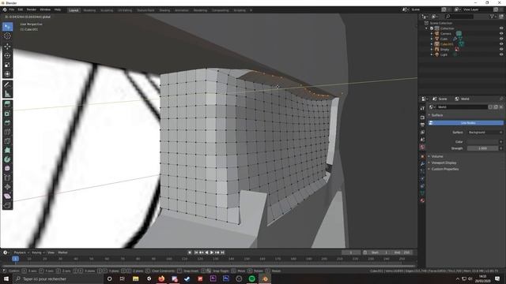
Task: Open Modifier properties wrench tab
Action: coord(422,164)
